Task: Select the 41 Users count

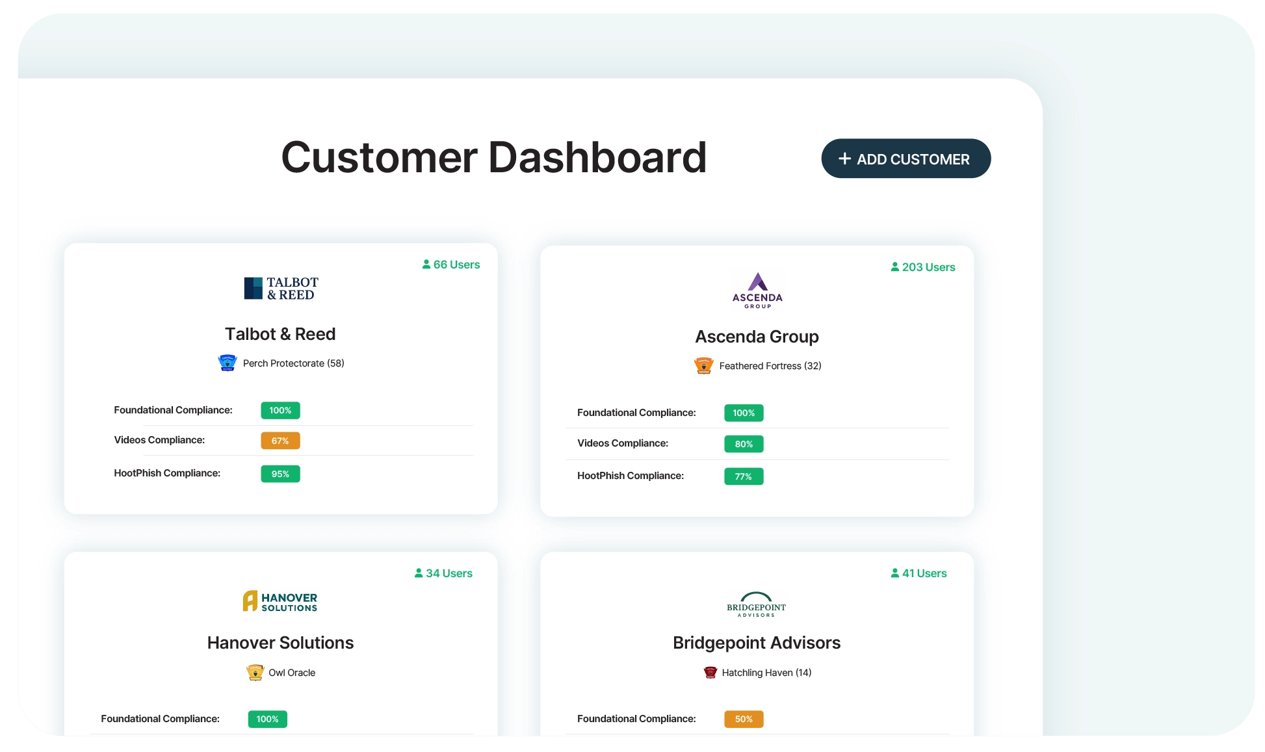Action: (924, 573)
